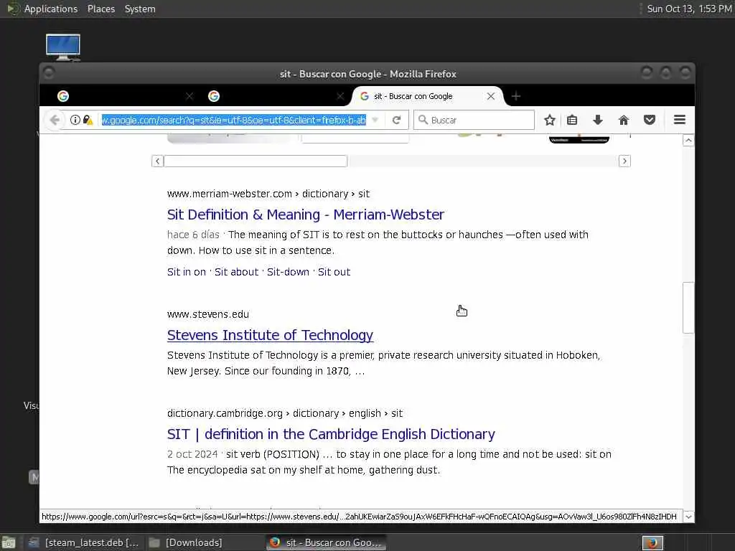Click the vertical page scrollbar thumb

coord(688,307)
